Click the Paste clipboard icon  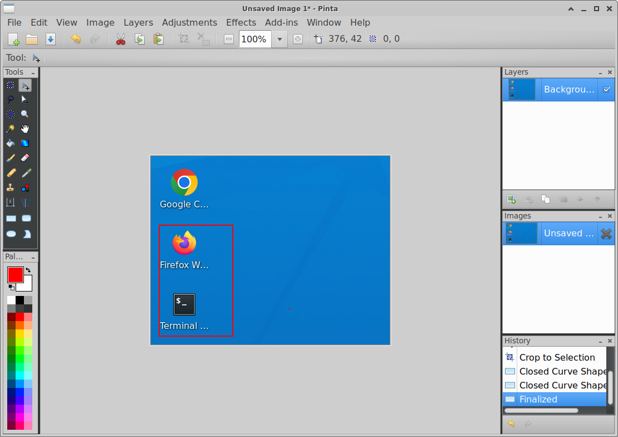(159, 39)
